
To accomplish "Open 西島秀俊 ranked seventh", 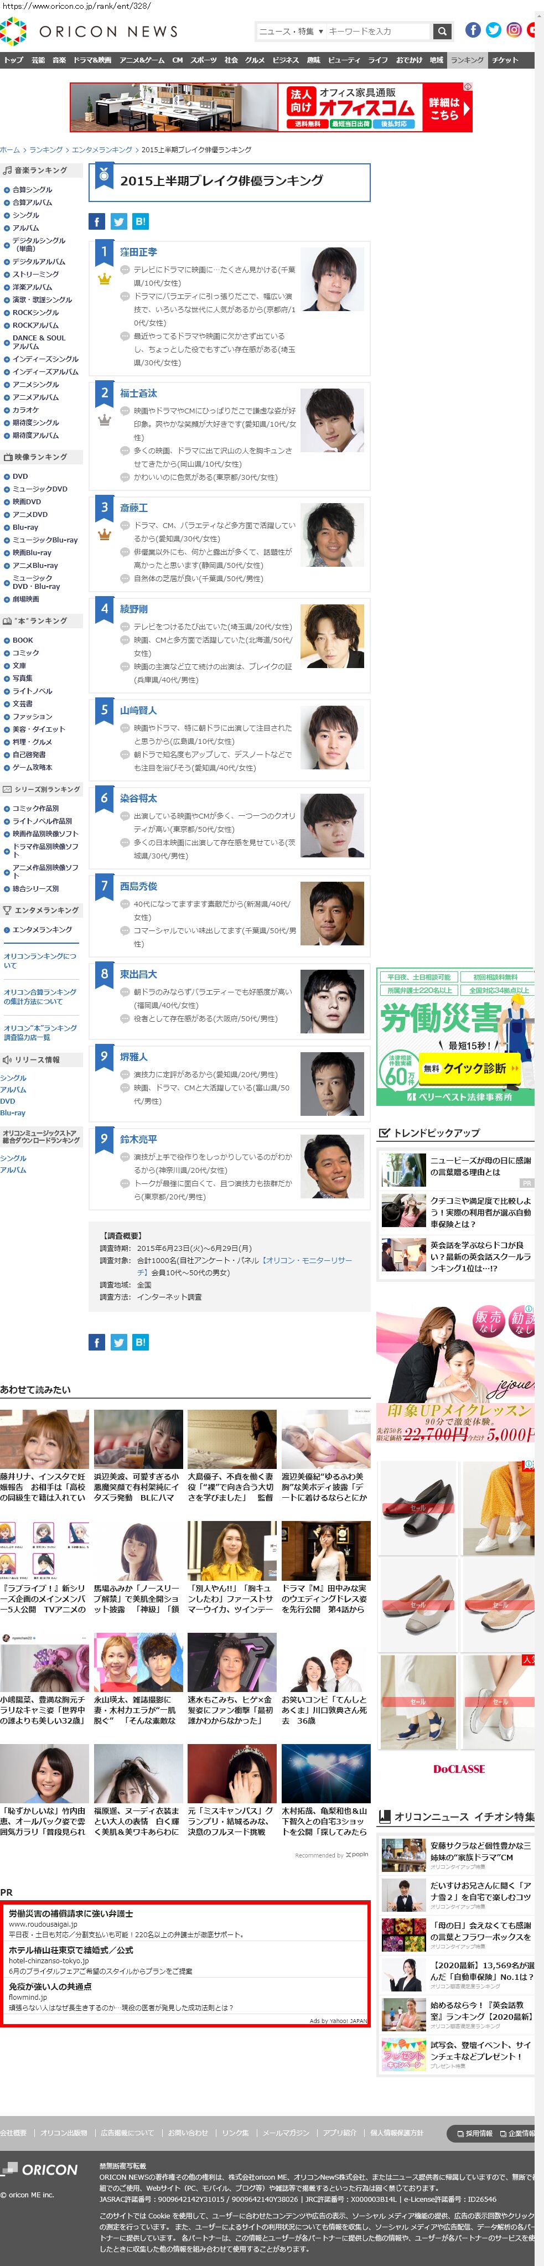I will tap(139, 887).
